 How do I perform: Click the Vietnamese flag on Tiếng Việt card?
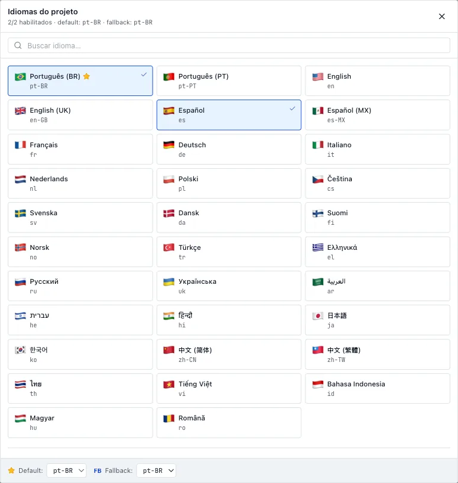point(169,384)
